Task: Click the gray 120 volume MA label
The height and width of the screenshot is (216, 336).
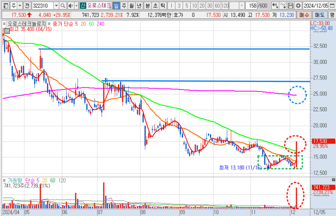Action: [x=62, y=180]
